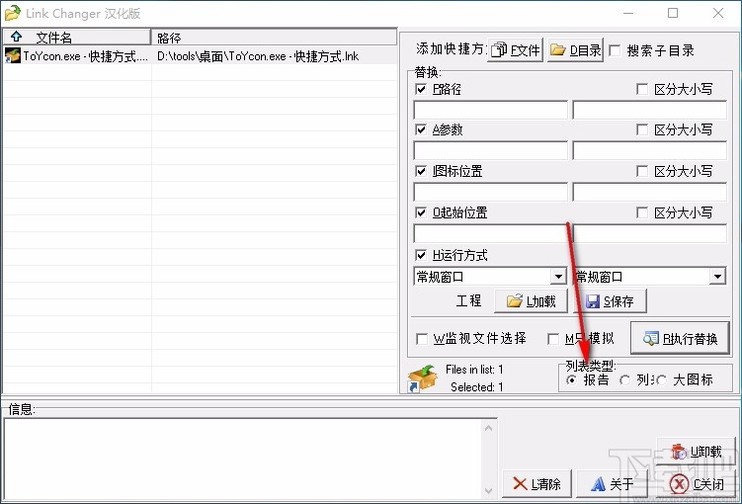Image resolution: width=742 pixels, height=504 pixels.
Task: Sort by the 文件名 column header
Action: [x=77, y=38]
